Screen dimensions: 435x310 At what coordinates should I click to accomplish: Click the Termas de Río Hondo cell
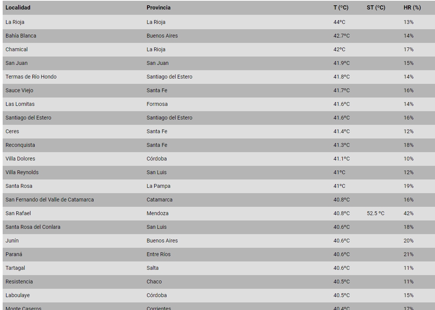pos(31,77)
